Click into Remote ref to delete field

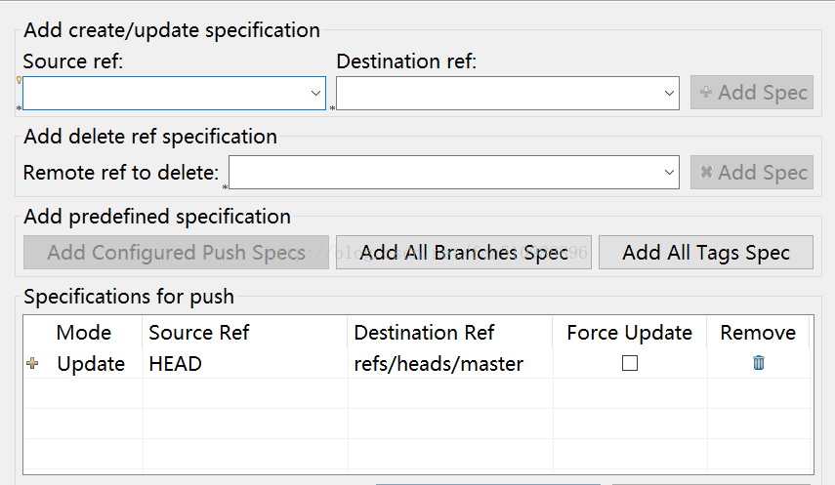tap(445, 173)
